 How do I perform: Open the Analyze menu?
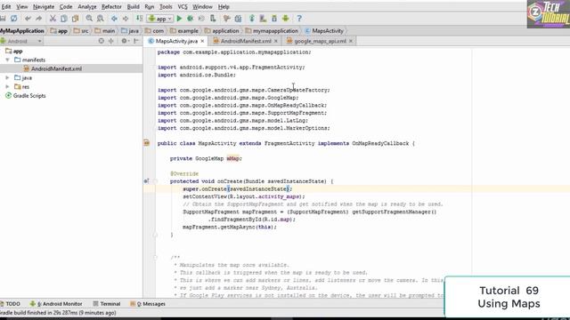tap(87, 6)
